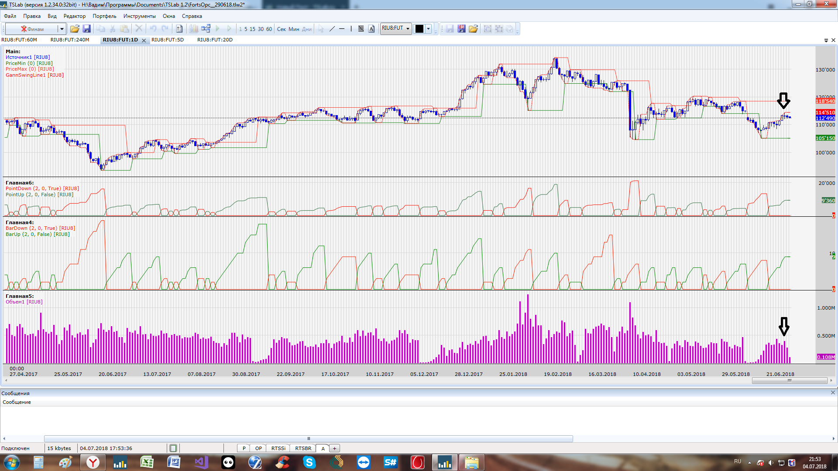Click the data flow diagram icon

206,29
